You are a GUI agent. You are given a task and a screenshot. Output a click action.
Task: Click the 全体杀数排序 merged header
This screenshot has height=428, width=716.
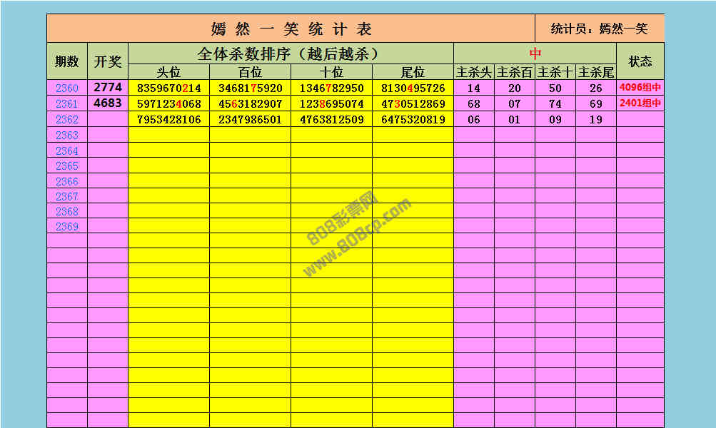pos(291,53)
